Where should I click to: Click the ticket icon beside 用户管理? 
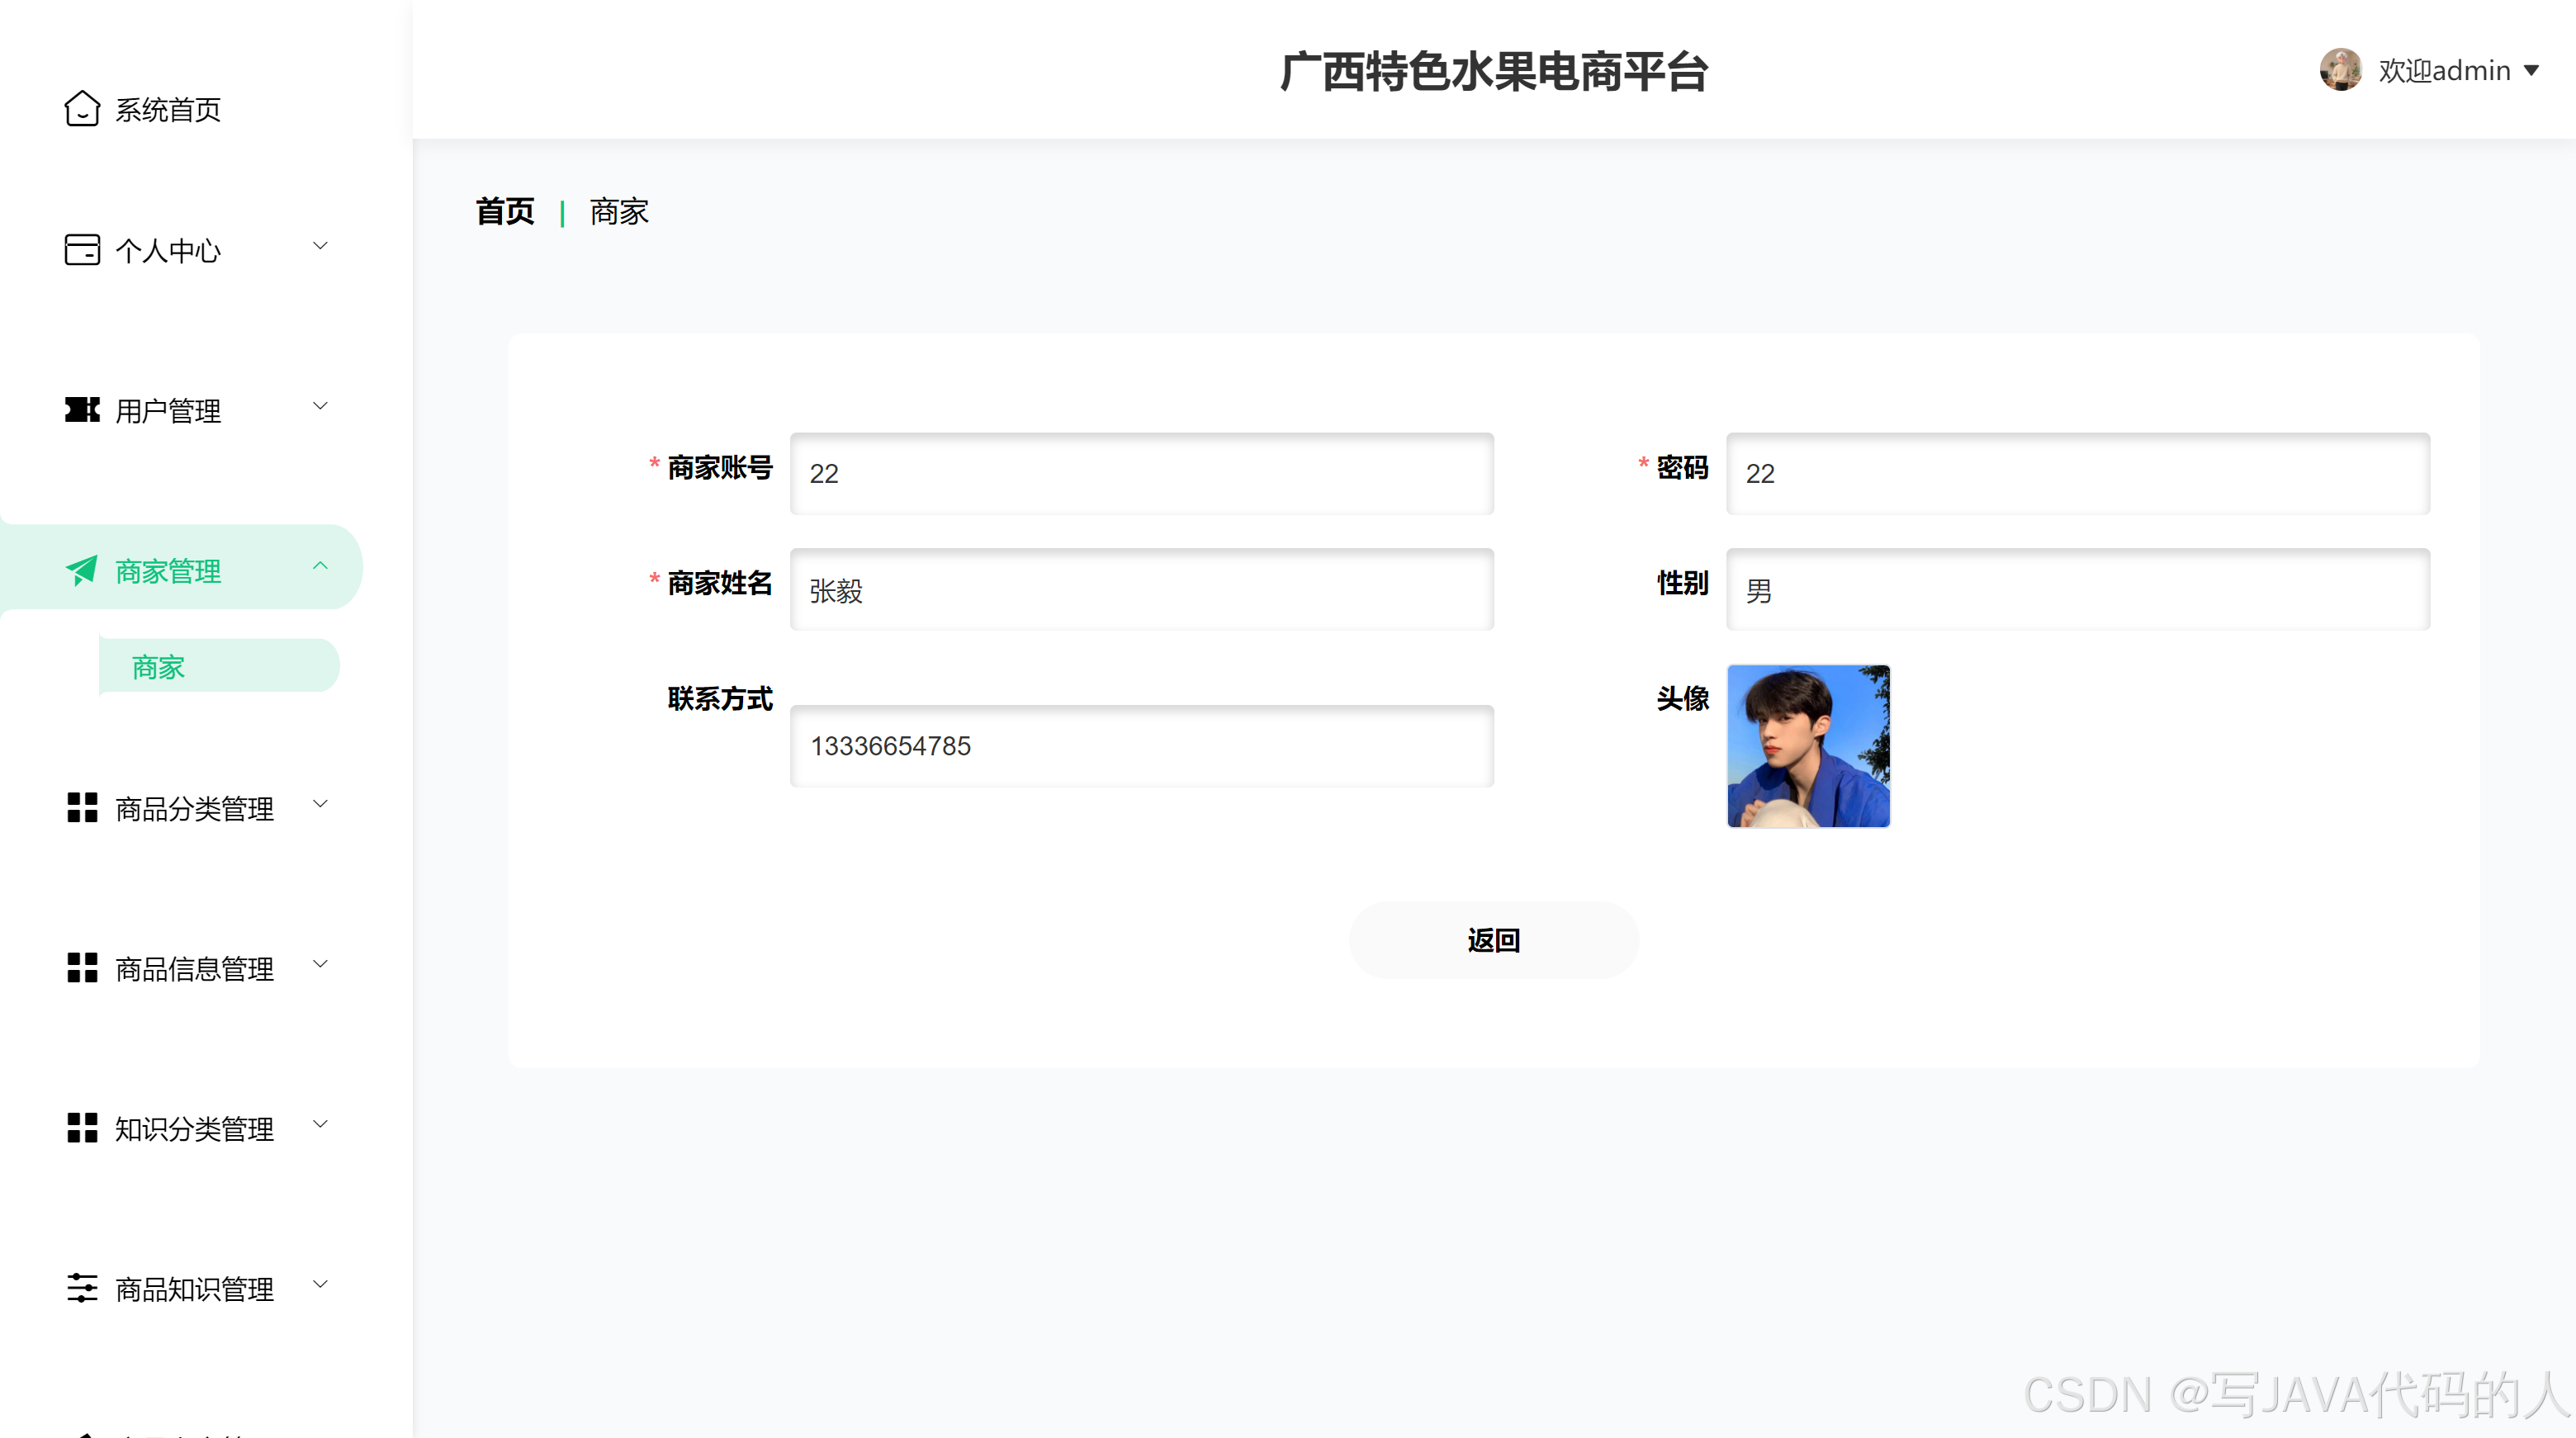82,409
